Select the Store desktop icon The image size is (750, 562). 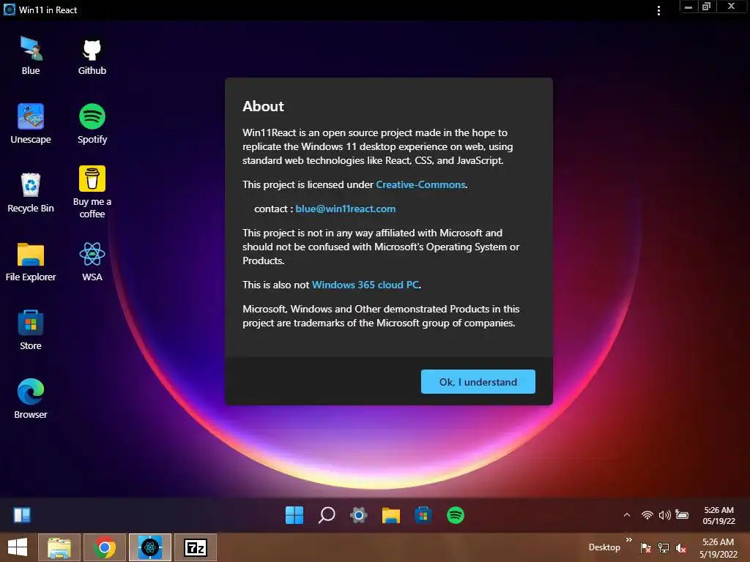31,330
